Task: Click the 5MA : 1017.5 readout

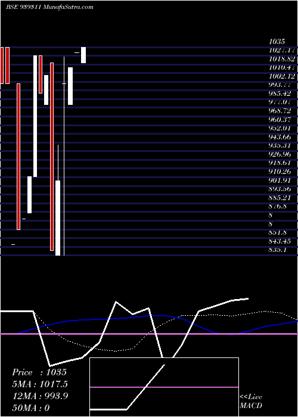Action: (x=40, y=384)
